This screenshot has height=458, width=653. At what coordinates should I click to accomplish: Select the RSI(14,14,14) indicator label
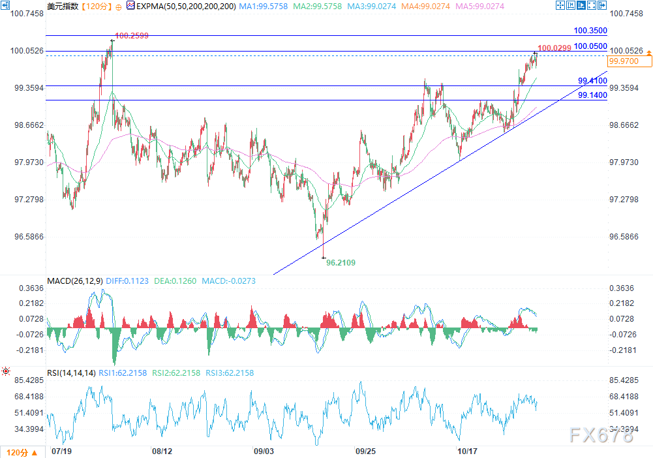[72, 373]
